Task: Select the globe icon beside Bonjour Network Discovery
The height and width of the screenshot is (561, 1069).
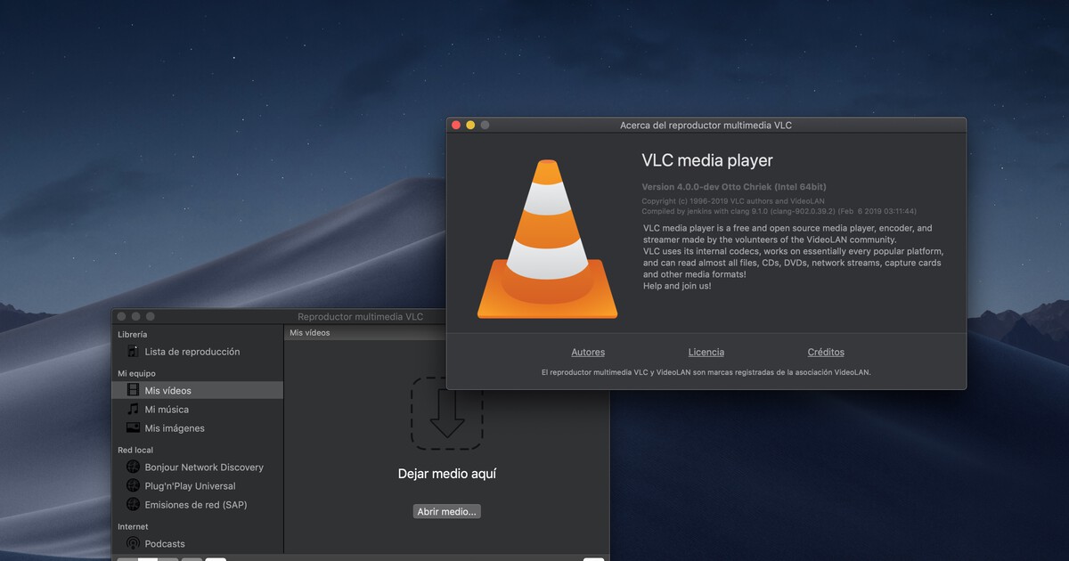Action: tap(133, 467)
